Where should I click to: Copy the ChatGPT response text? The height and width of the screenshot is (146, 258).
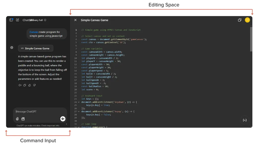coord(25,85)
